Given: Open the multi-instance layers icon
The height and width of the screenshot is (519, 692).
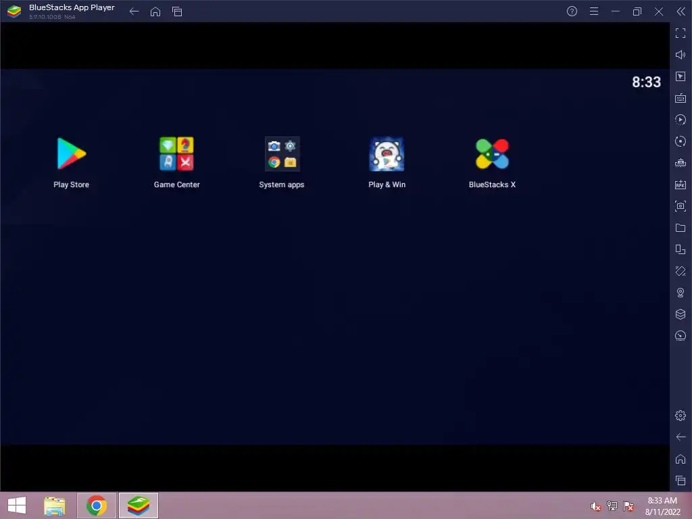Looking at the screenshot, I should click(681, 314).
